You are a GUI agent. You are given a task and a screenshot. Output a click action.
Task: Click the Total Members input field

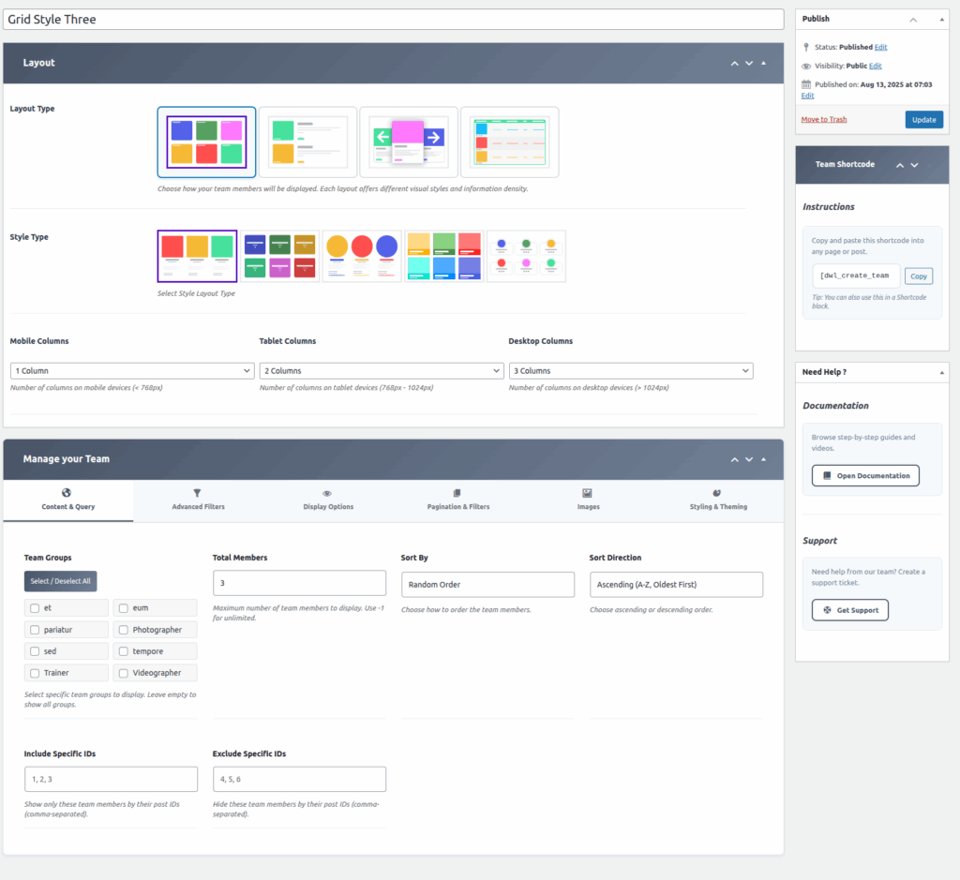299,583
